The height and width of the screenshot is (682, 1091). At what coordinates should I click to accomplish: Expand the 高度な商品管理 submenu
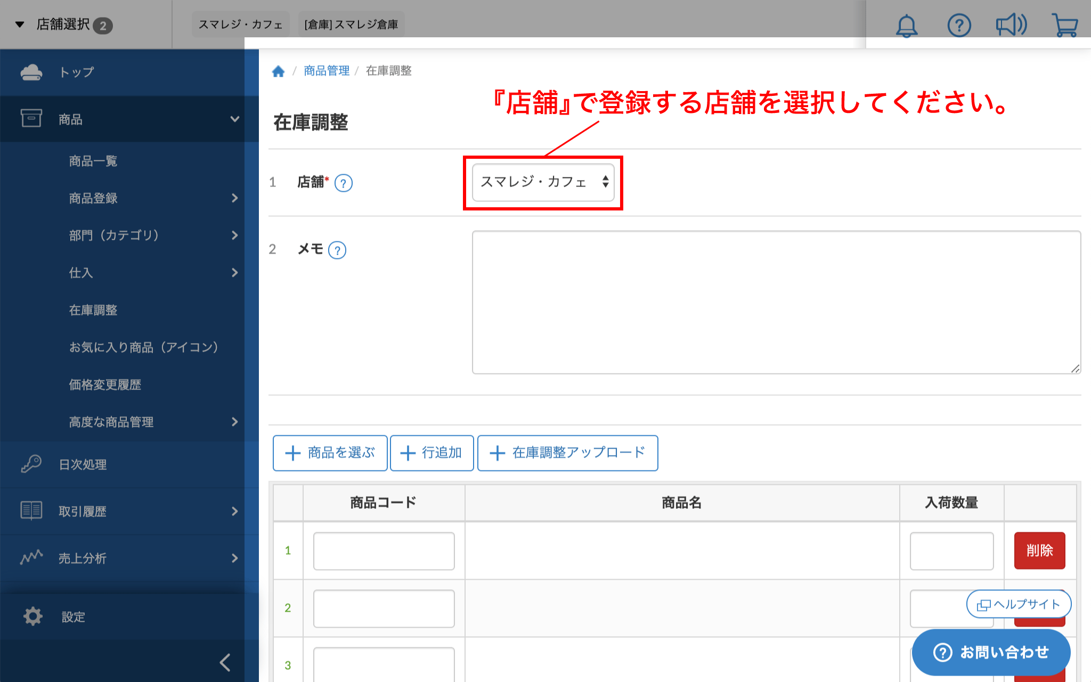(235, 422)
